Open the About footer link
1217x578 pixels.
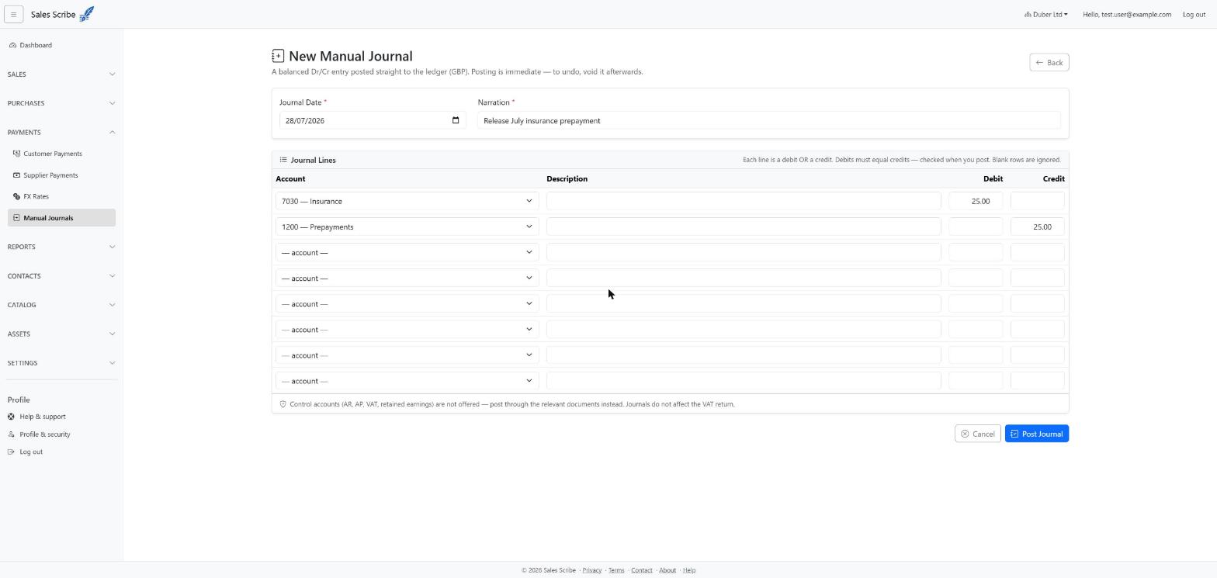[667, 570]
